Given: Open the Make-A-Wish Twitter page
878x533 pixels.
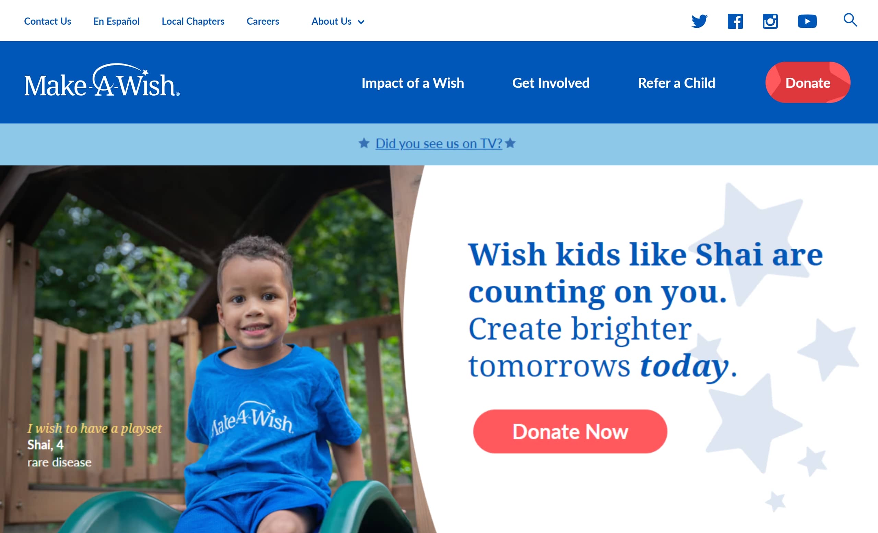Looking at the screenshot, I should click(699, 21).
